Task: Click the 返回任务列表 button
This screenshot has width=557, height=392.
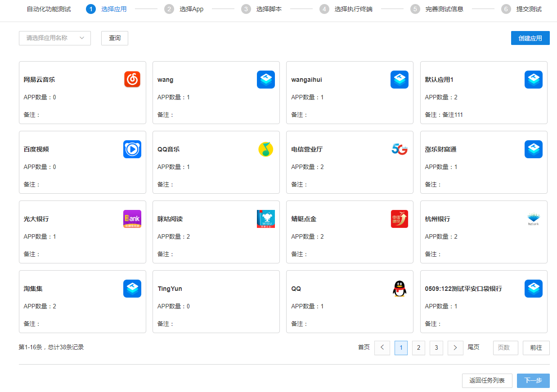Action: (487, 381)
